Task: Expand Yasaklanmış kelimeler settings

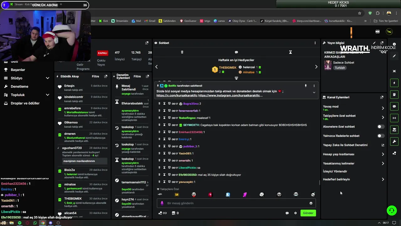Action: [383, 164]
